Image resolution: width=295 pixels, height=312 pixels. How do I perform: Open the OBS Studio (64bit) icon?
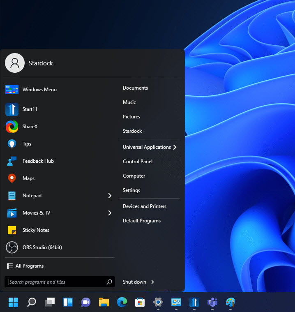[12, 247]
